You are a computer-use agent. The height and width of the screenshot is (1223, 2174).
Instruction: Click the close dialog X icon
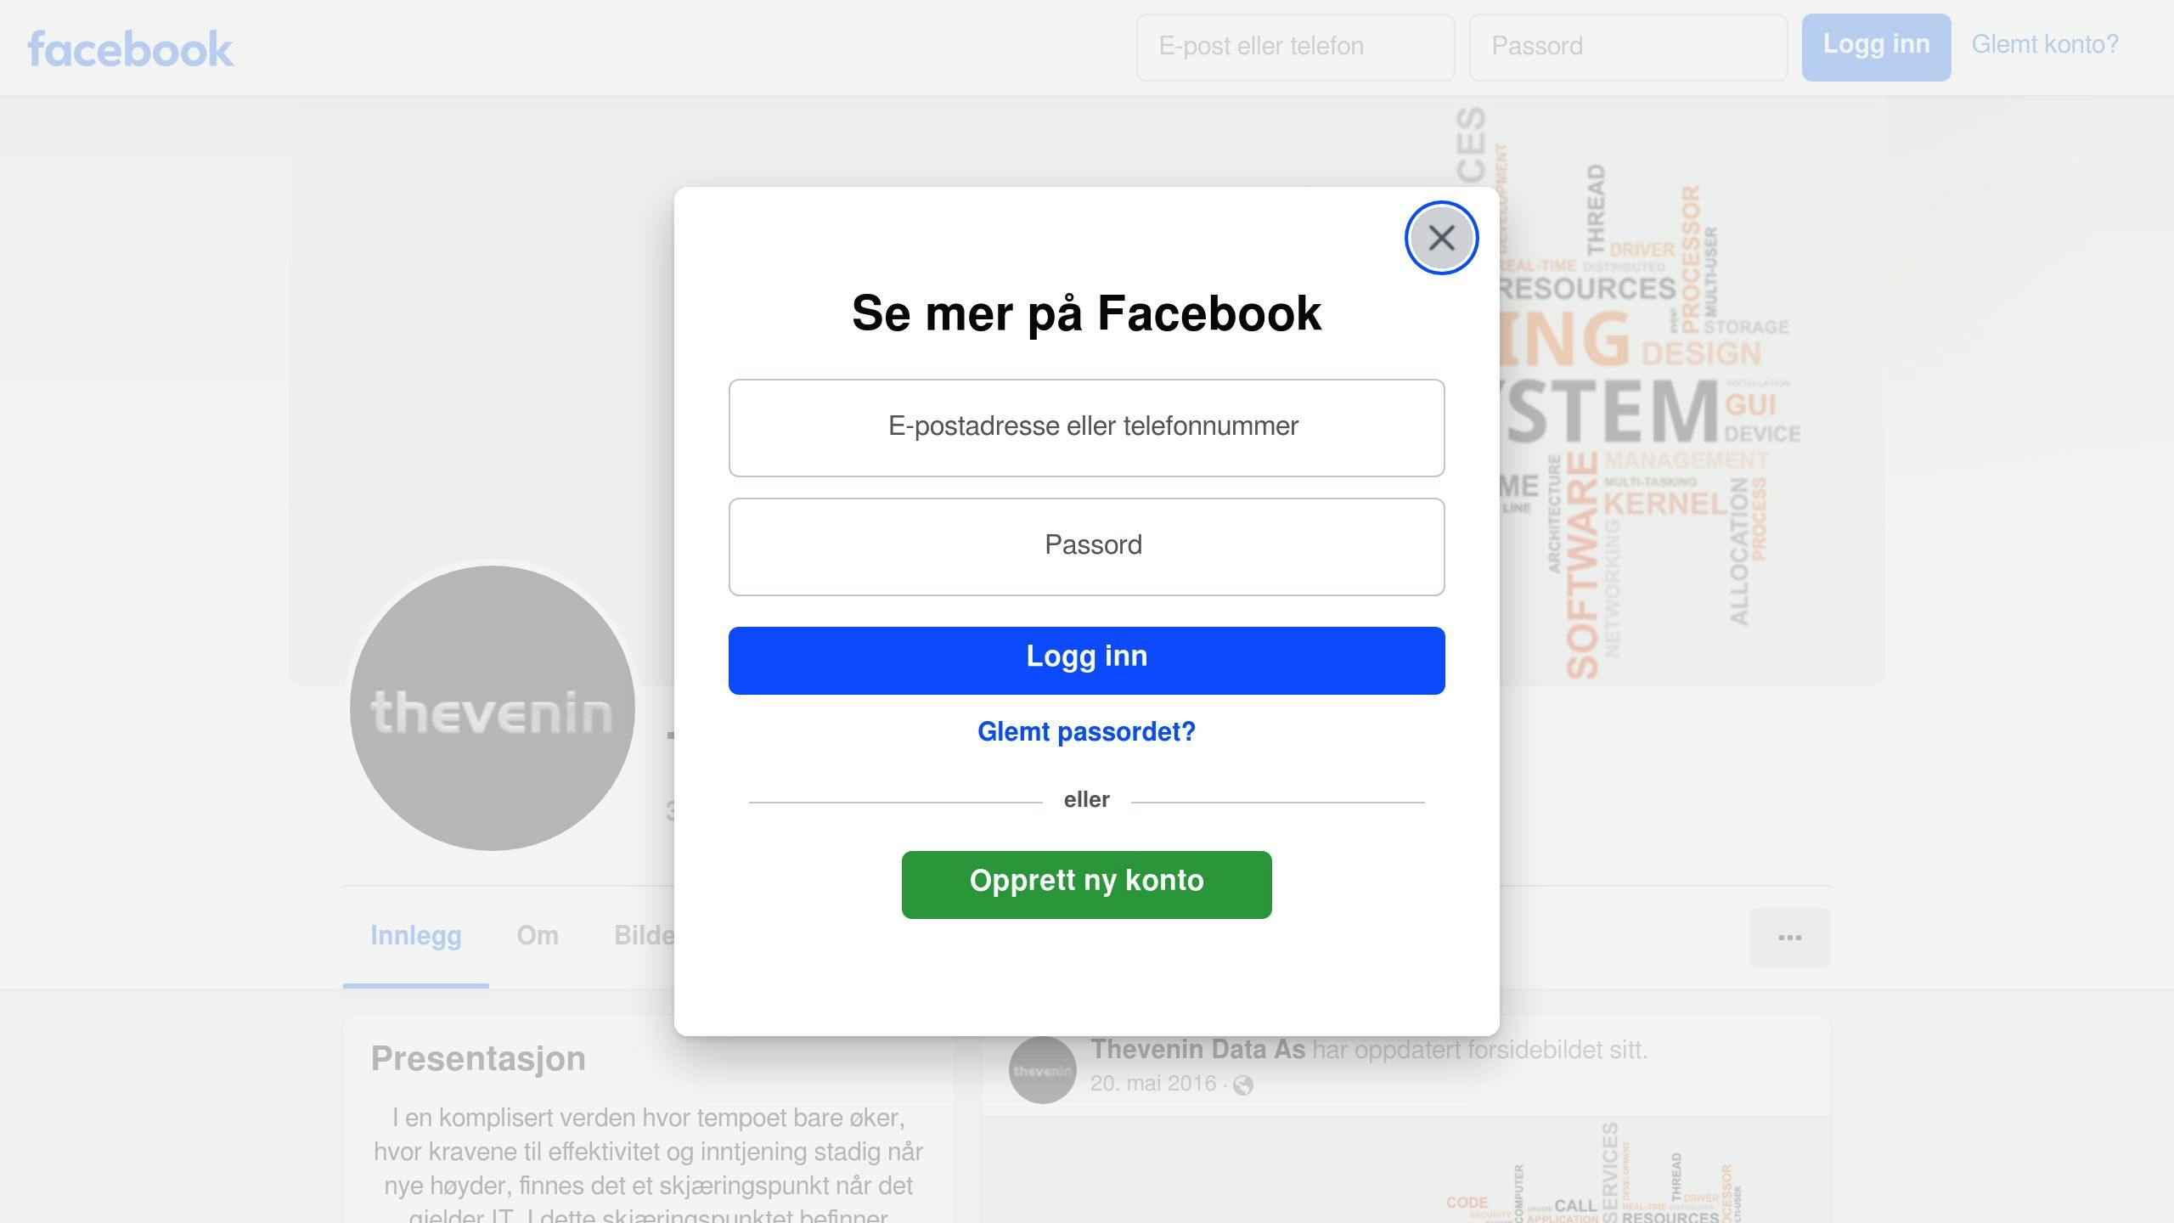1439,238
